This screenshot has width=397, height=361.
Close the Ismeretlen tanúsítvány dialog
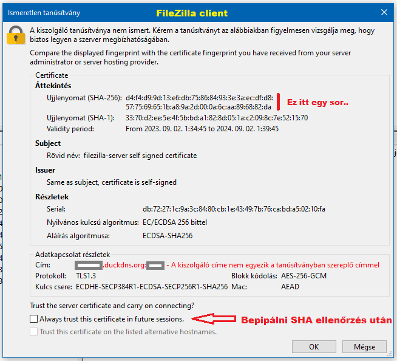pos(384,12)
